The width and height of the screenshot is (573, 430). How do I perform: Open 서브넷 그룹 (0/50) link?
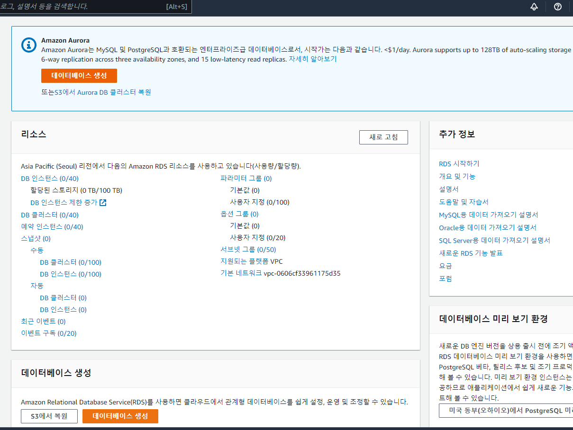(x=248, y=250)
